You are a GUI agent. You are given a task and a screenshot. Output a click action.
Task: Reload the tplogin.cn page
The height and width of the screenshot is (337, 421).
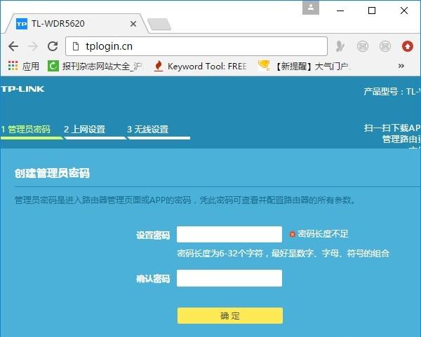[x=53, y=46]
